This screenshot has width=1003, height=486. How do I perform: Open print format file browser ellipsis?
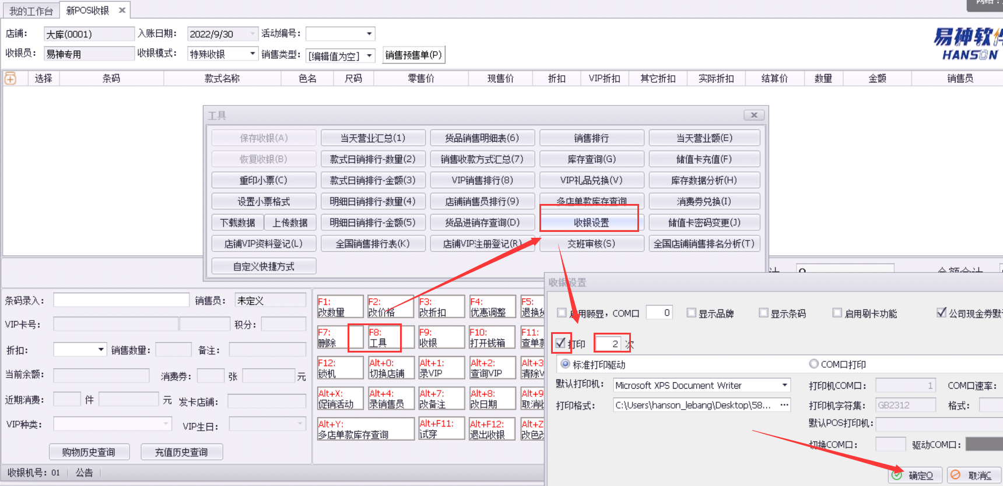click(784, 405)
